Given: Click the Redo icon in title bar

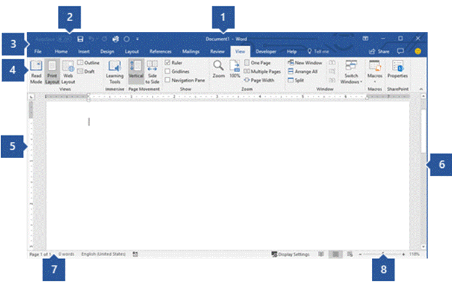Looking at the screenshot, I should 104,39.
